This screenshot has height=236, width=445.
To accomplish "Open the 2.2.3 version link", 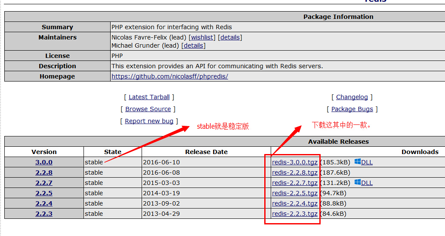I will coord(44,214).
